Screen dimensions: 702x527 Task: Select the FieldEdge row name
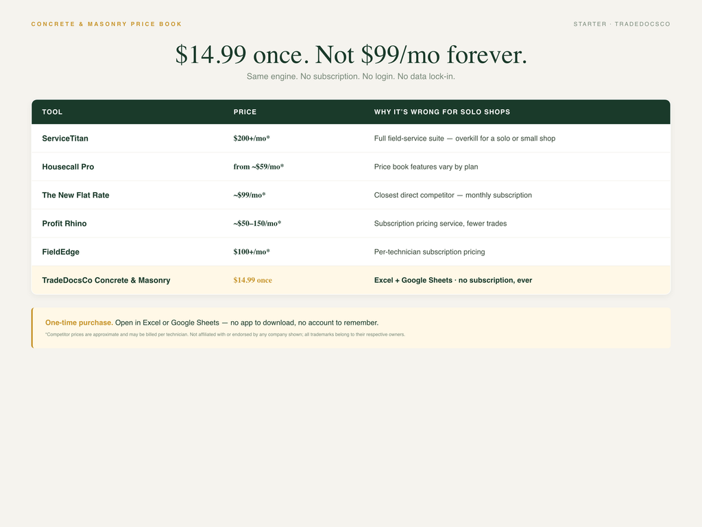pos(60,252)
